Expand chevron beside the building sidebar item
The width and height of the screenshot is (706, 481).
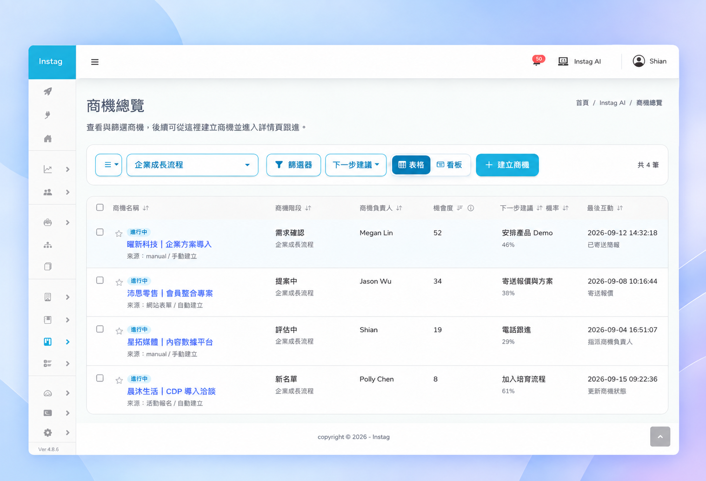coord(67,297)
